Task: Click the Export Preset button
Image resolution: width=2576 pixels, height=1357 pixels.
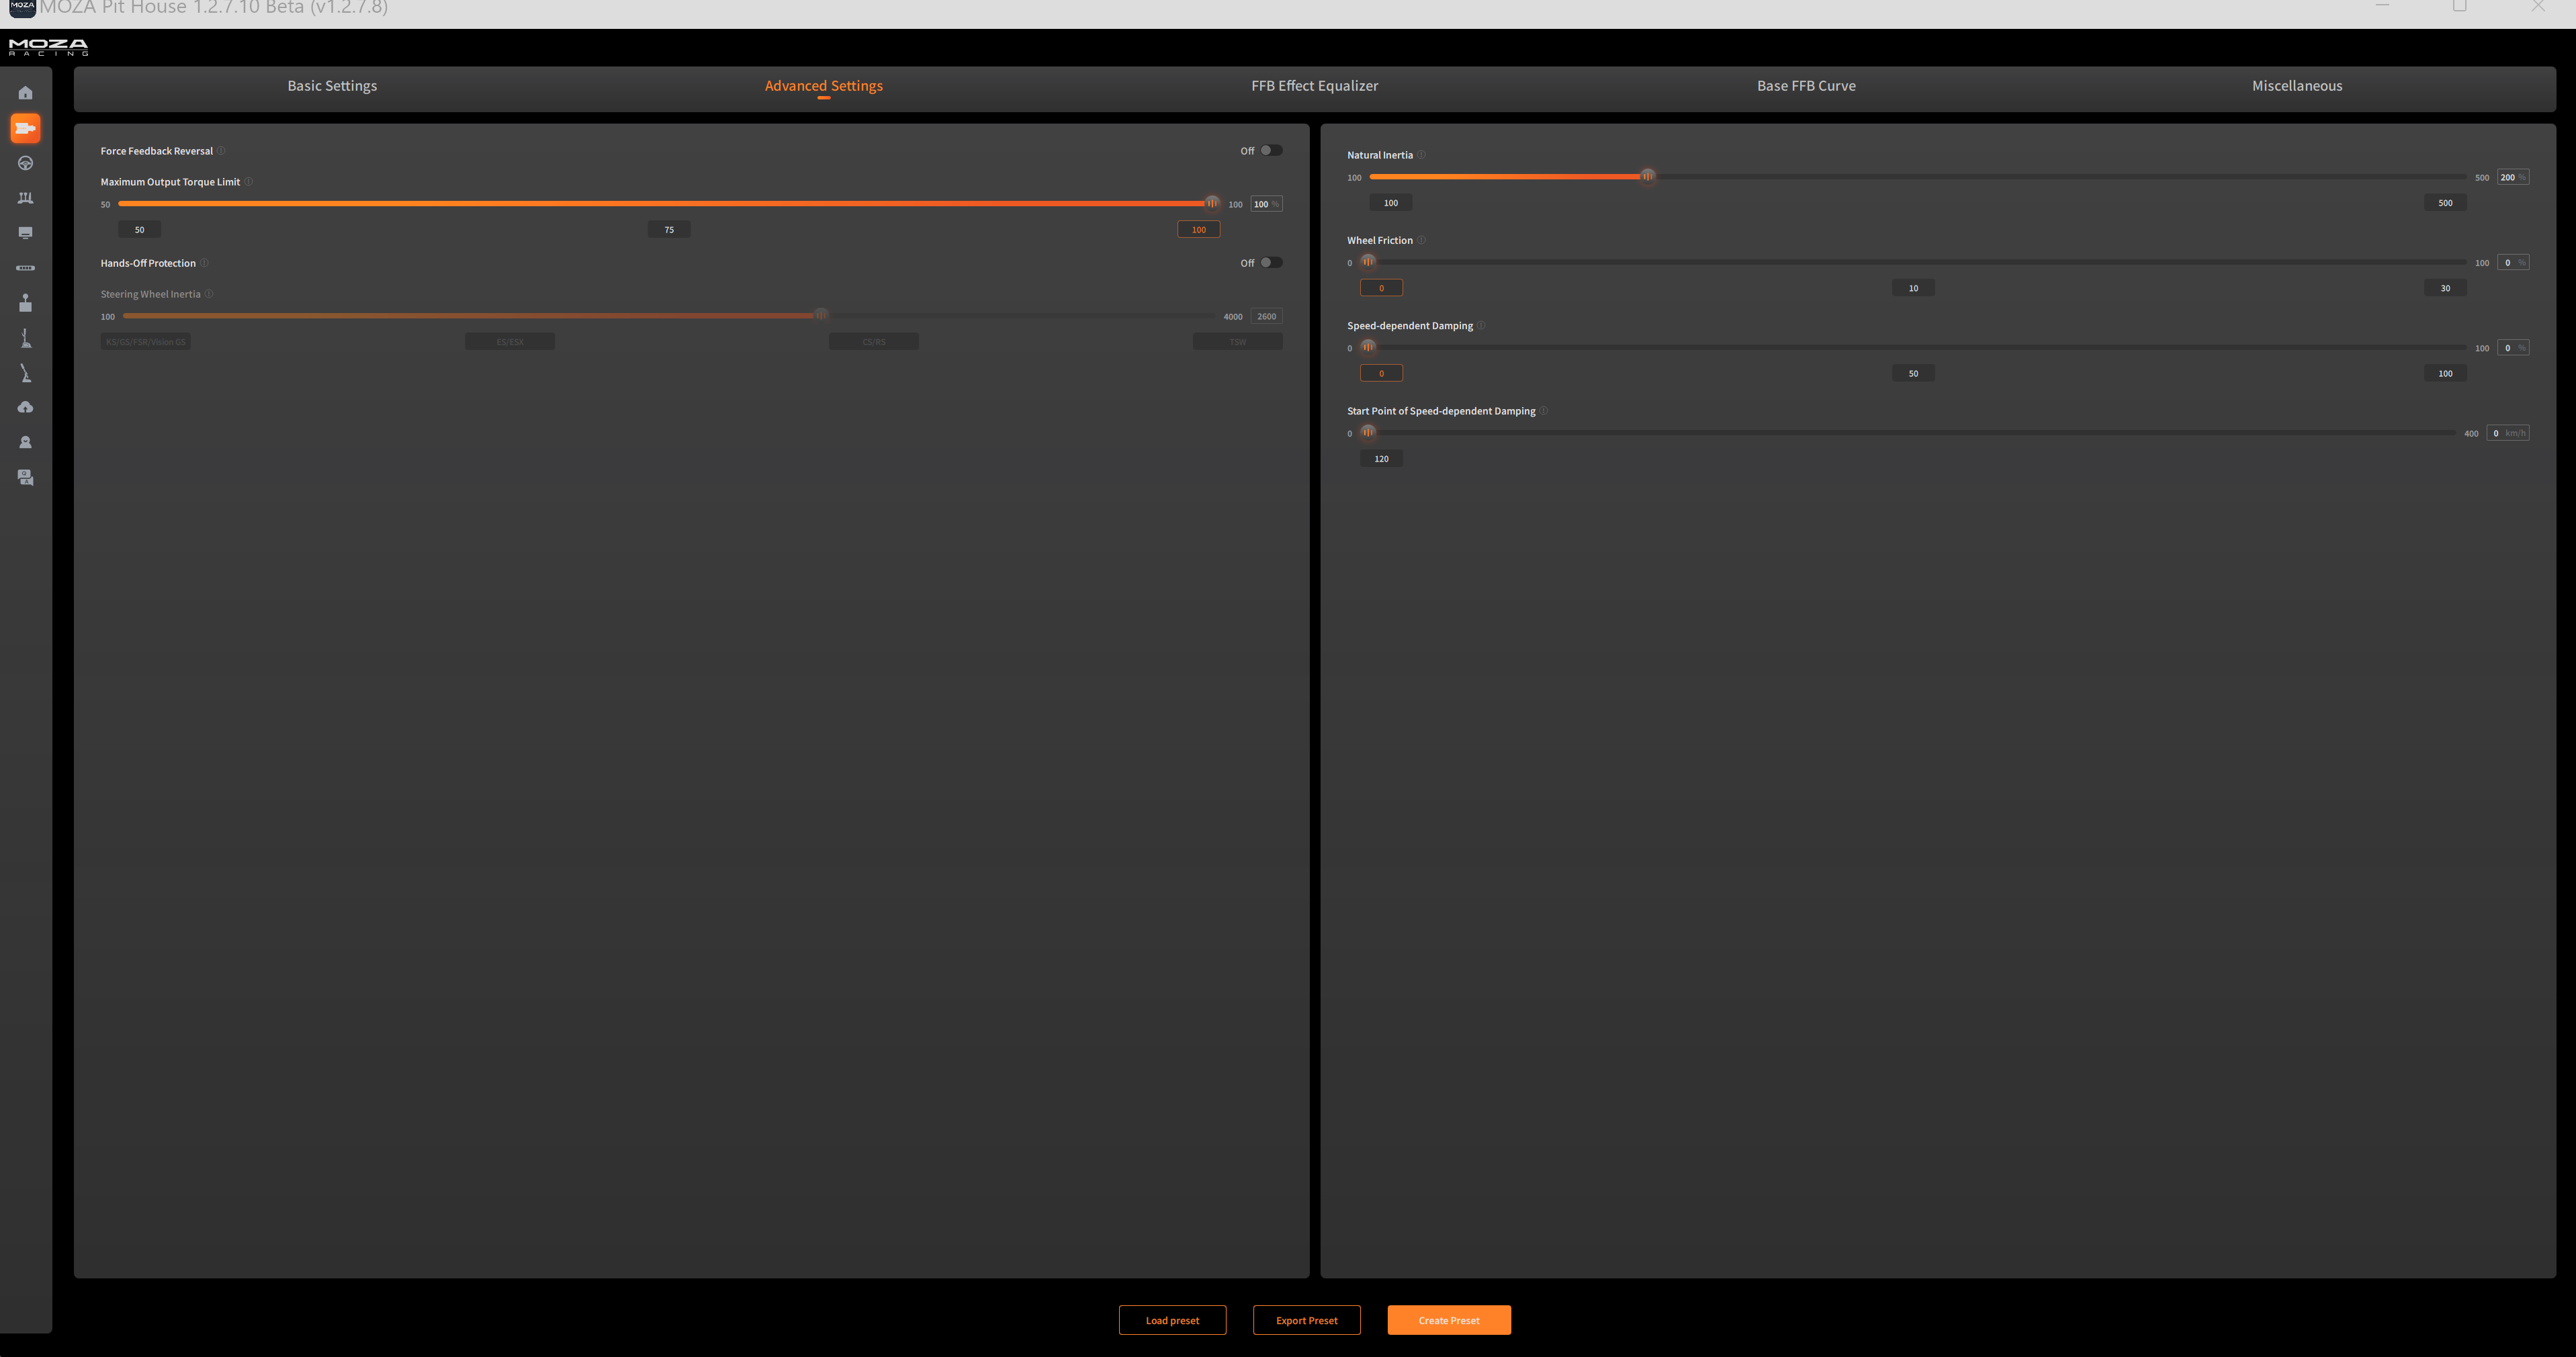Action: point(1306,1320)
